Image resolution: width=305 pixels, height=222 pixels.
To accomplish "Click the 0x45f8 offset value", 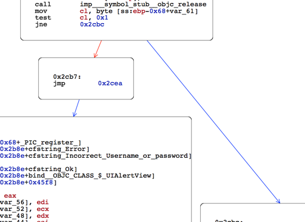I will [41, 182].
